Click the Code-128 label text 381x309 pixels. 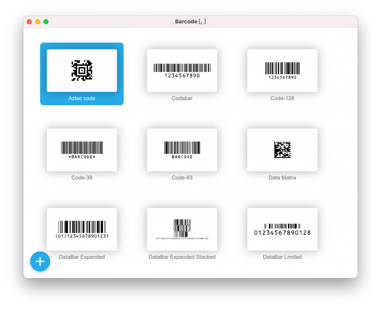point(282,99)
